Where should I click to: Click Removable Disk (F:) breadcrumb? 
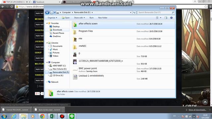tap(82, 13)
